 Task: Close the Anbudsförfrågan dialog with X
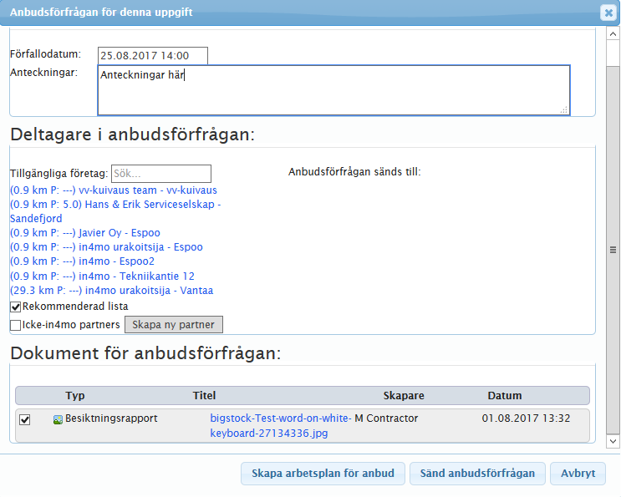(608, 13)
